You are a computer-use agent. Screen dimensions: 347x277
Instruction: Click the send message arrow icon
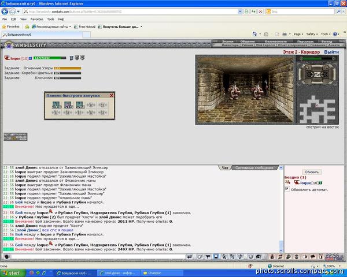pos(190,256)
